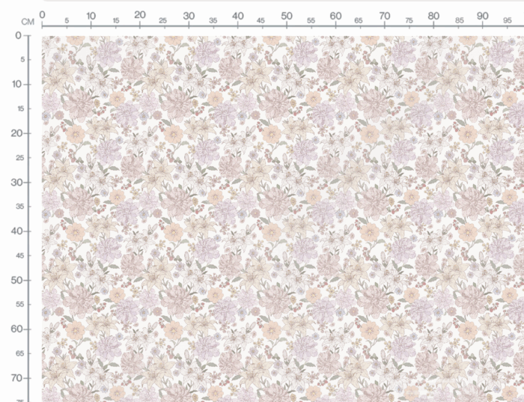Click the 20 mark on vertical ruler
The height and width of the screenshot is (402, 524).
tap(16, 133)
